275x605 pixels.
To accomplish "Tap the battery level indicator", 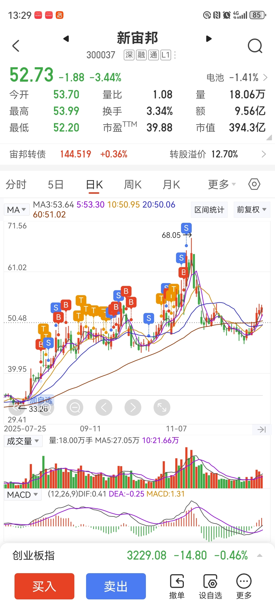I will (258, 15).
